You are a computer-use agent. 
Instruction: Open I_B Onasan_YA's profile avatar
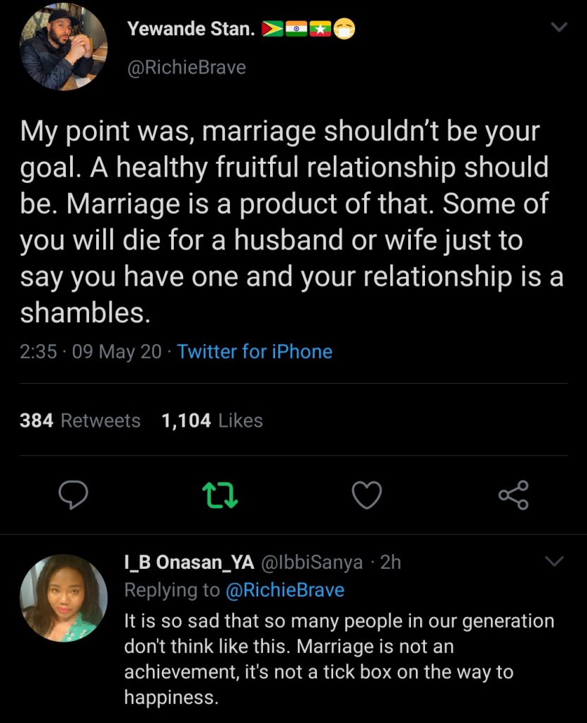(x=63, y=597)
